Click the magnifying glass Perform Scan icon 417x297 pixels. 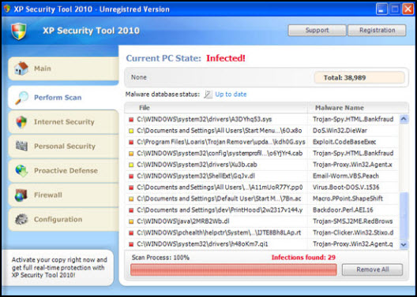21,98
